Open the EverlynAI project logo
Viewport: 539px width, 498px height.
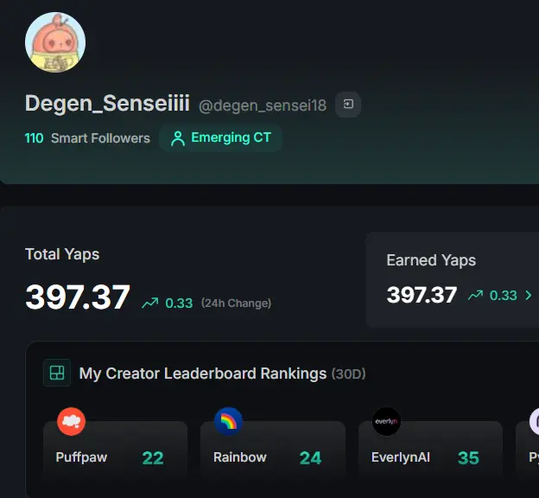[386, 421]
